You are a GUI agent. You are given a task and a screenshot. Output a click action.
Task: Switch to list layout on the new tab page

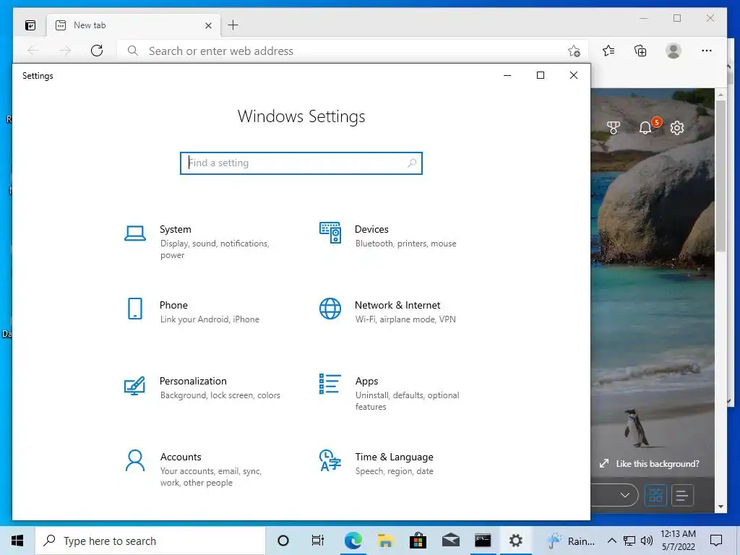pyautogui.click(x=682, y=495)
